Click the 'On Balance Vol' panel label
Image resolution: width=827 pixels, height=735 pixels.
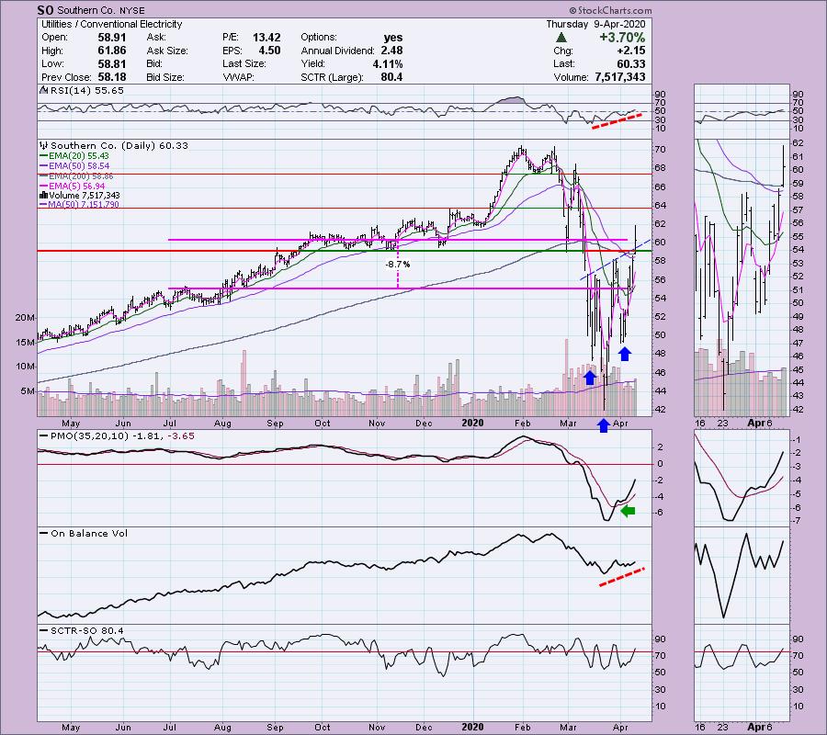point(84,533)
